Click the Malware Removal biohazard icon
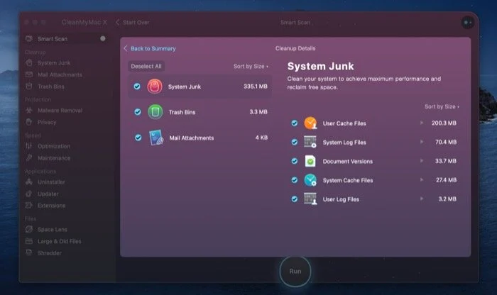Viewport: 497px width, 295px height. coord(29,110)
